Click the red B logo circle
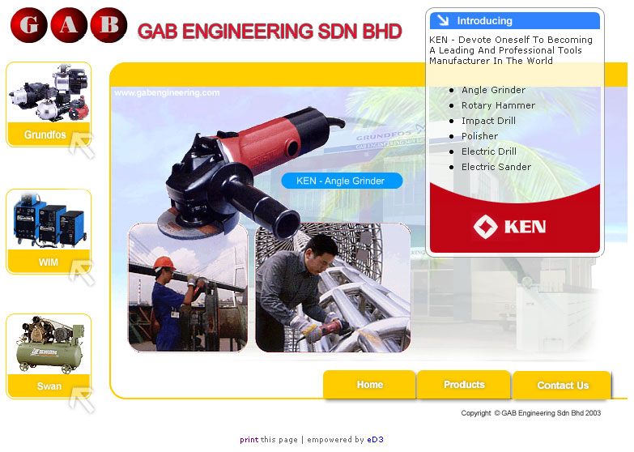Screen dimensions: 634x452 pyautogui.click(x=109, y=25)
